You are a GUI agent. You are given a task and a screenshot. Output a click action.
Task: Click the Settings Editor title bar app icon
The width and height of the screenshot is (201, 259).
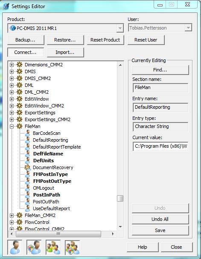click(6, 6)
